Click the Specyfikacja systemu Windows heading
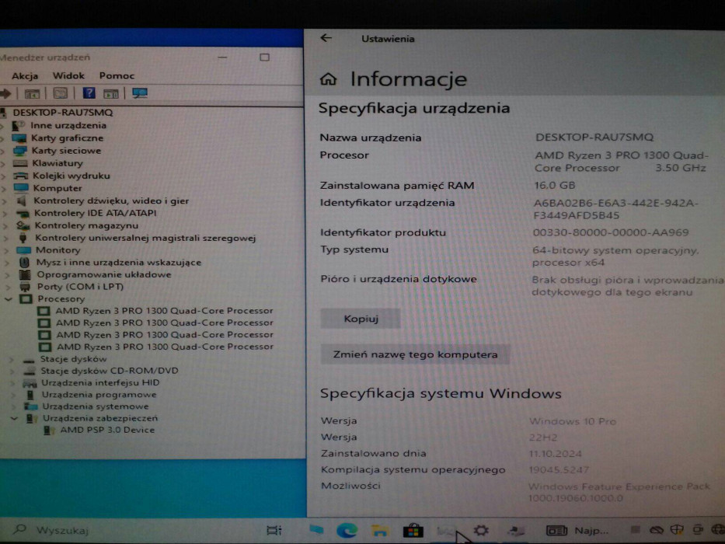Image resolution: width=725 pixels, height=544 pixels. coord(441,394)
